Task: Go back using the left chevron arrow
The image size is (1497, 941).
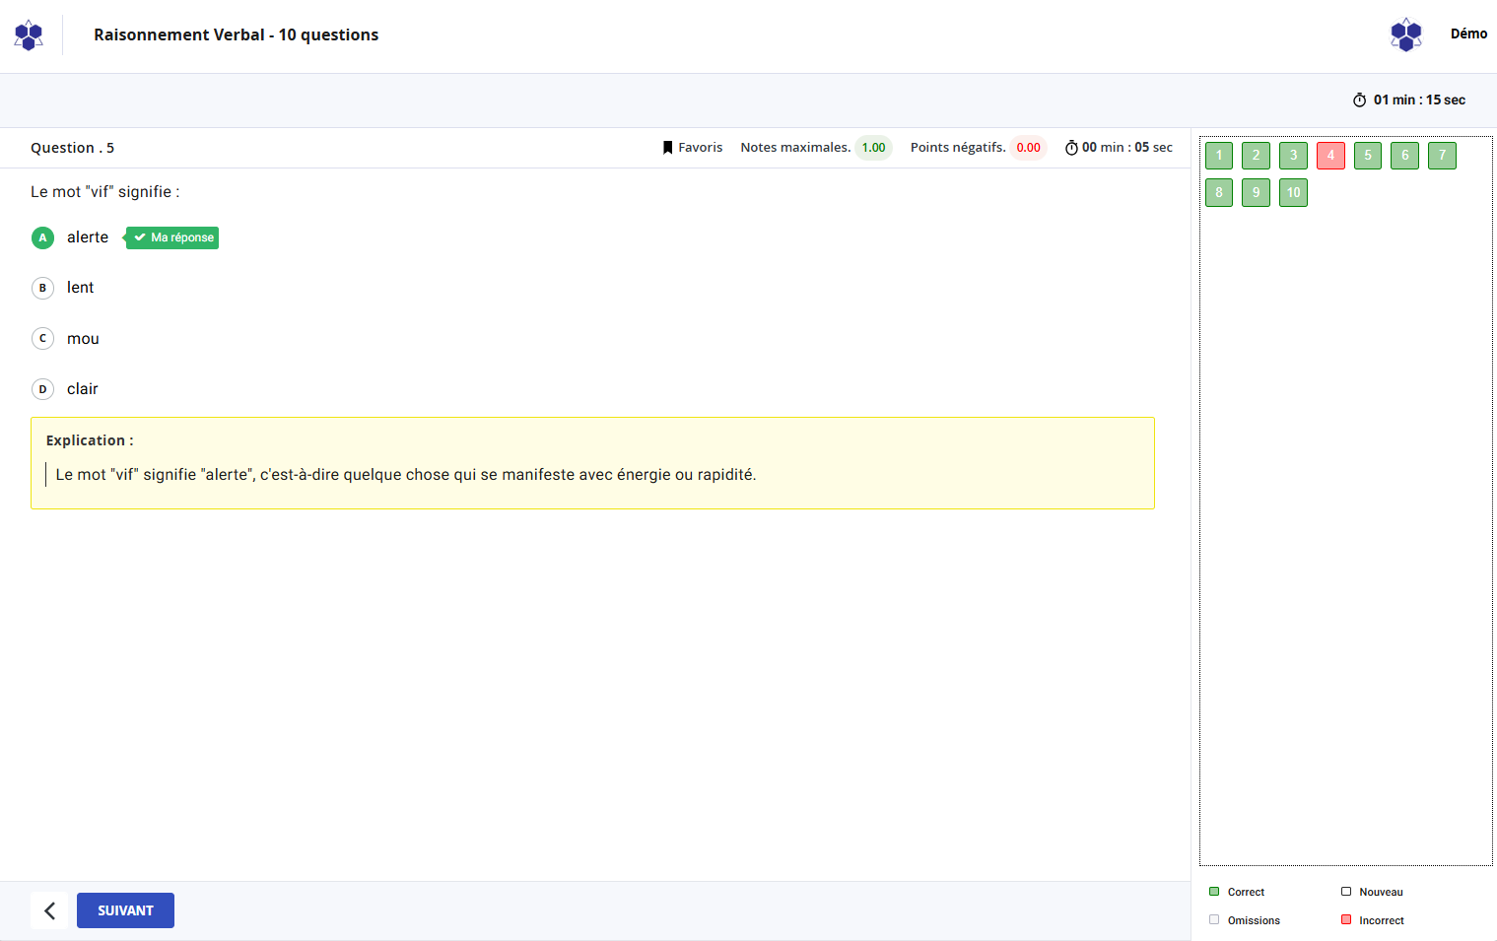Action: point(49,910)
